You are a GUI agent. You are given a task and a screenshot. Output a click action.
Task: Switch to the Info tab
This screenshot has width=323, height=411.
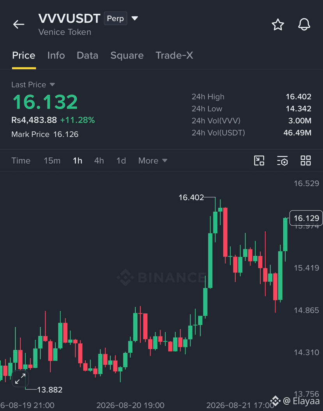[56, 55]
